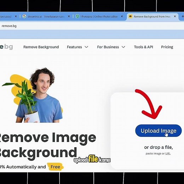Switch to the dreamina.ai Google search tab
Viewport: 184px width, 184px height.
click(x=46, y=16)
